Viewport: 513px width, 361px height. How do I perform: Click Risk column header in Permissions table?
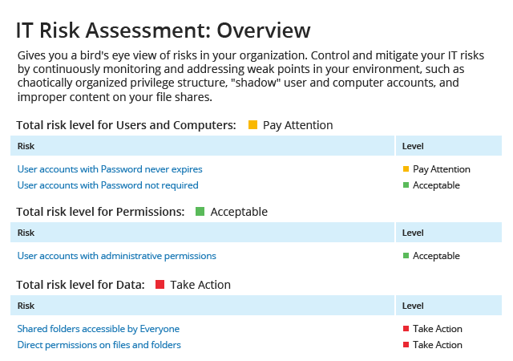tap(26, 233)
